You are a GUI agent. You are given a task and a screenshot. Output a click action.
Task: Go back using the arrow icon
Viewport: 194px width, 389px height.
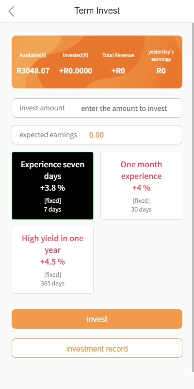pos(11,11)
